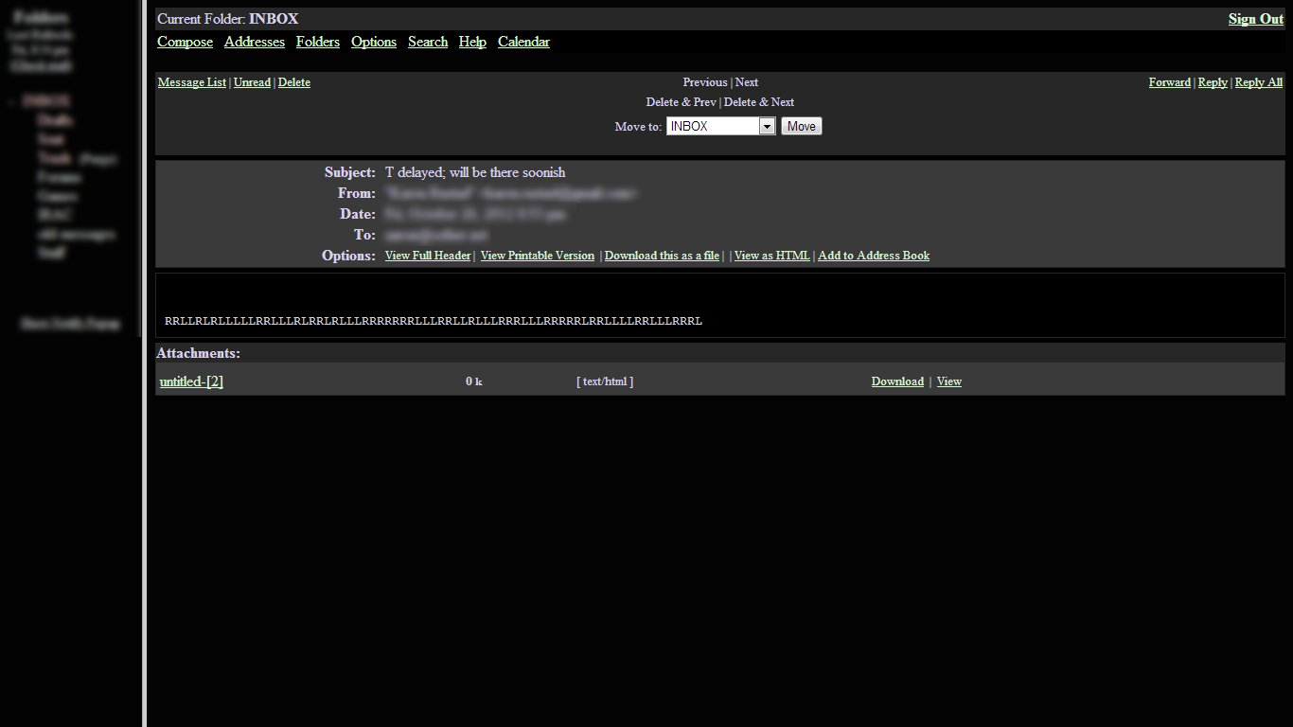Screen dimensions: 1293x727
Task: Go to the Folders menu link
Action: pyautogui.click(x=317, y=42)
